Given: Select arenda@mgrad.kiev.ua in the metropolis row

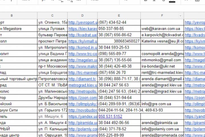Looking at the screenshot, I should [162, 91].
